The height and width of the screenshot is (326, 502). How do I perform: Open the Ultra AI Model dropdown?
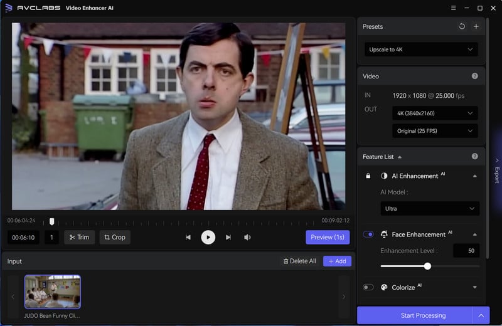coord(430,209)
